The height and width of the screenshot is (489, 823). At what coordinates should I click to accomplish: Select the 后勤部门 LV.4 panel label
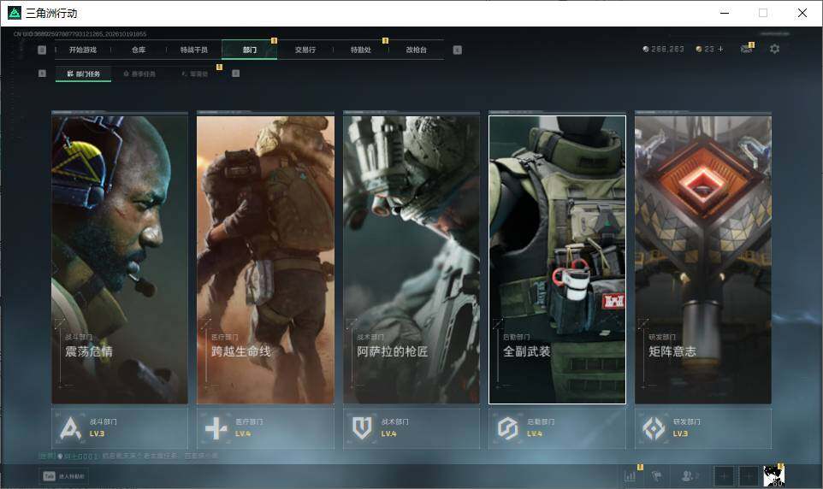coord(542,427)
